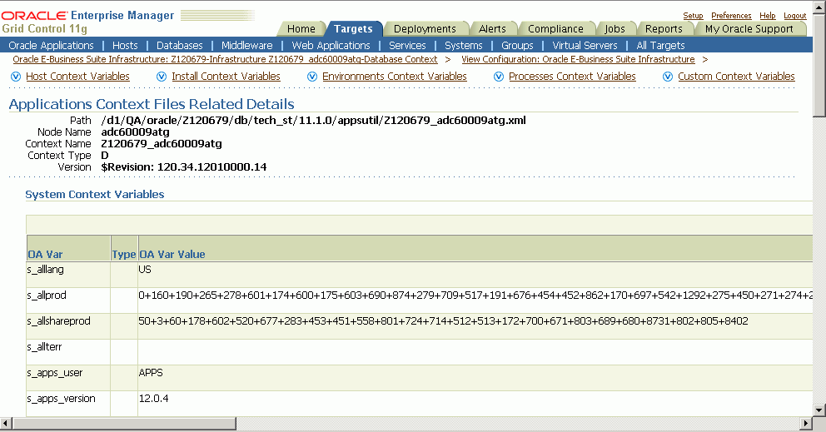Click the arrow icon beside Install Context Variables
826x432 pixels.
click(162, 77)
